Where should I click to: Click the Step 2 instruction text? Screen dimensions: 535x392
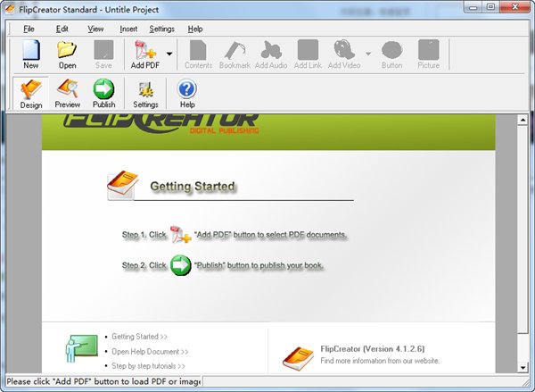coord(223,265)
